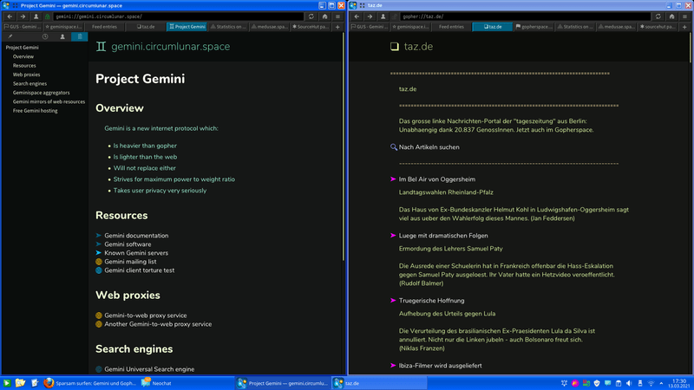Go forward in the taz.de window
Image resolution: width=694 pixels, height=390 pixels.
[x=370, y=16]
